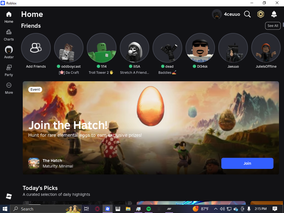Image resolution: width=284 pixels, height=213 pixels.
Task: Open JulieIsOffline's friend avatar
Action: pos(266,48)
